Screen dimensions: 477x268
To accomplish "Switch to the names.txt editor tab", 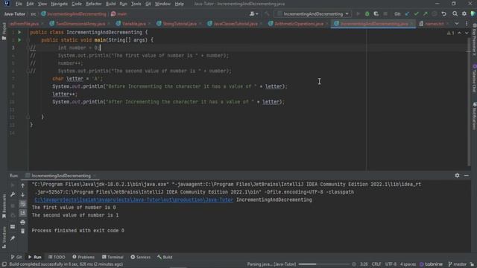I will pyautogui.click(x=434, y=24).
